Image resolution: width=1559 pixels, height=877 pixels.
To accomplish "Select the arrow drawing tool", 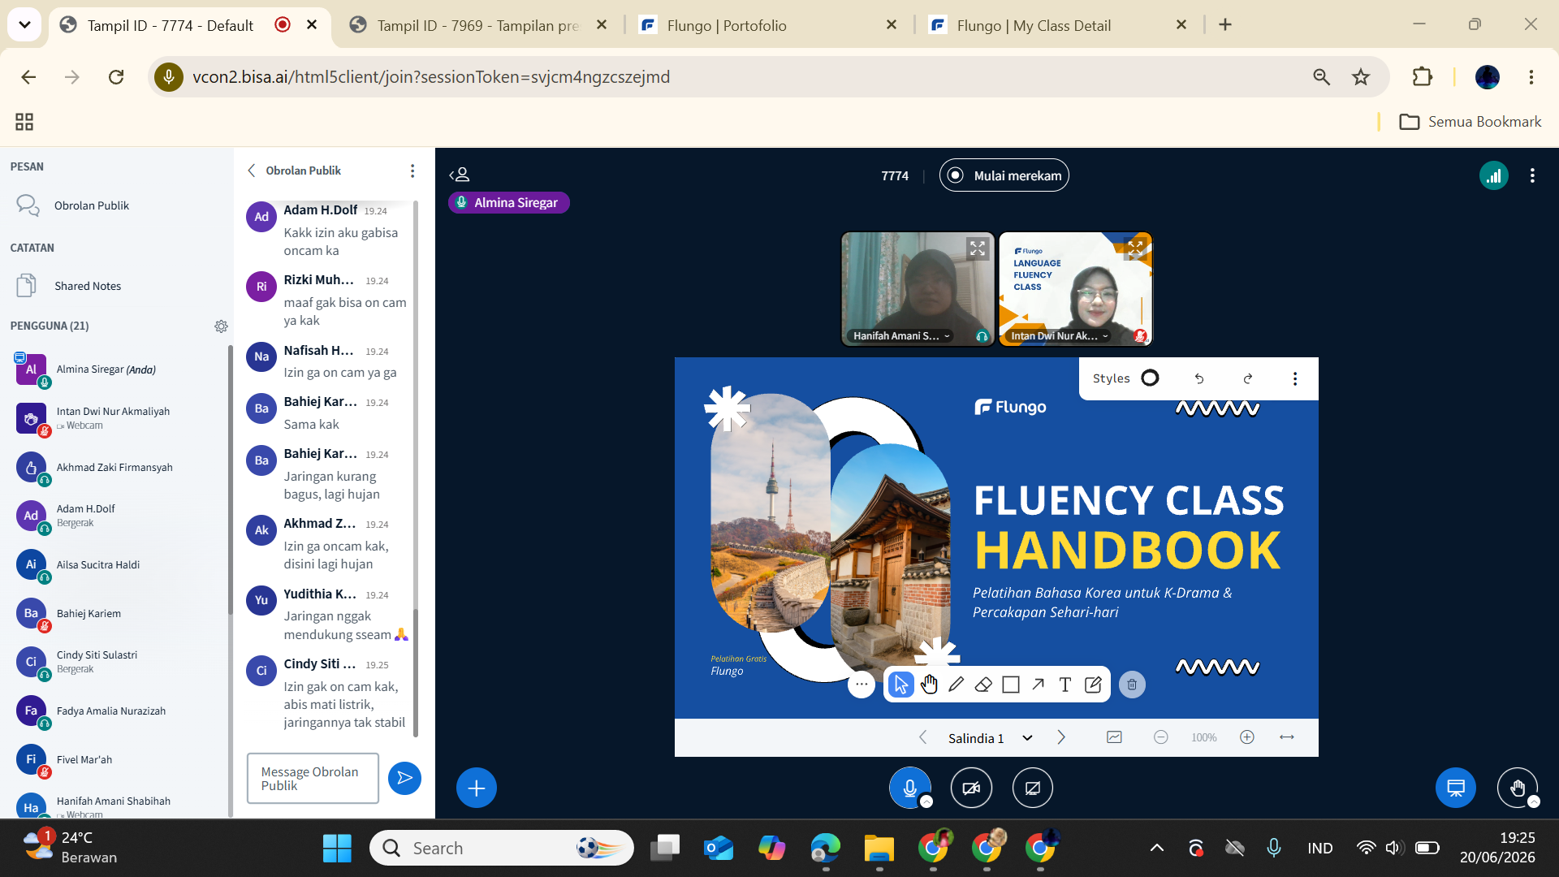I will coord(1038,685).
